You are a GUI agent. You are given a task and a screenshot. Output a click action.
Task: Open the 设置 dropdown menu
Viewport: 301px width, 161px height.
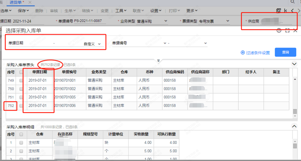pos(156,11)
